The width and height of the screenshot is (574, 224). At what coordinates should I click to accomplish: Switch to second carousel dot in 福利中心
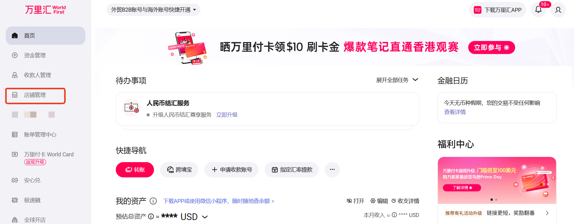pos(496,200)
